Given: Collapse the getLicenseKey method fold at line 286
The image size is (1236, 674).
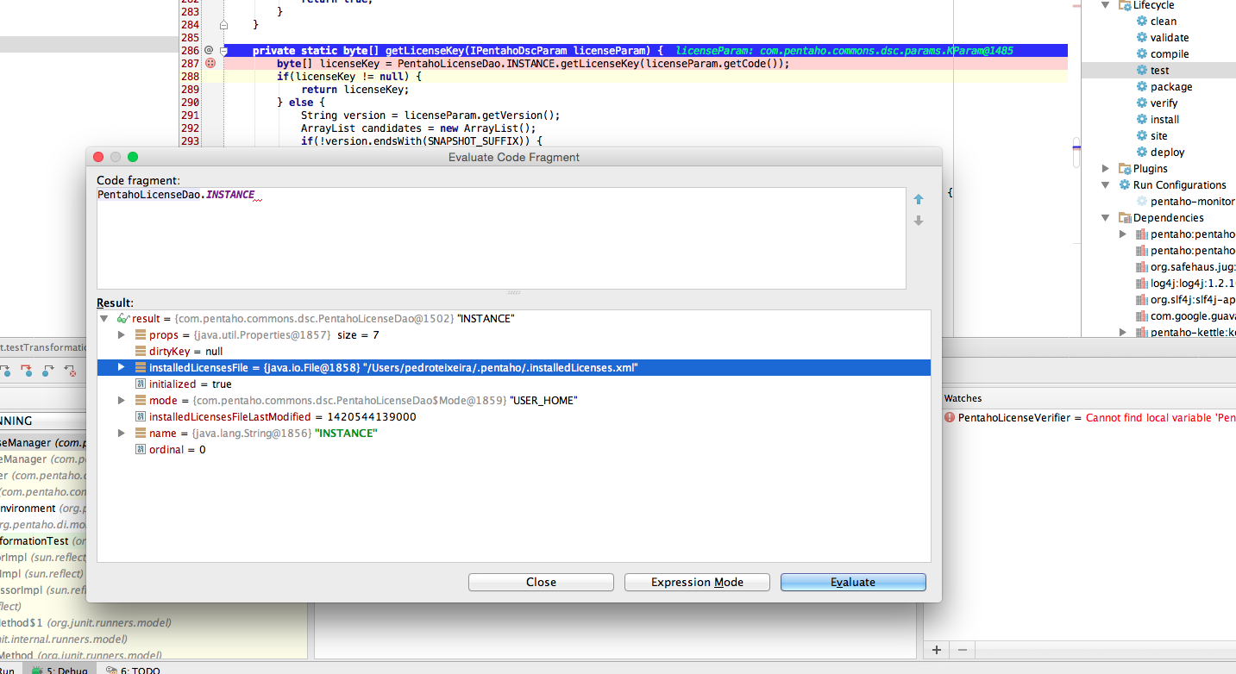Looking at the screenshot, I should (x=223, y=51).
